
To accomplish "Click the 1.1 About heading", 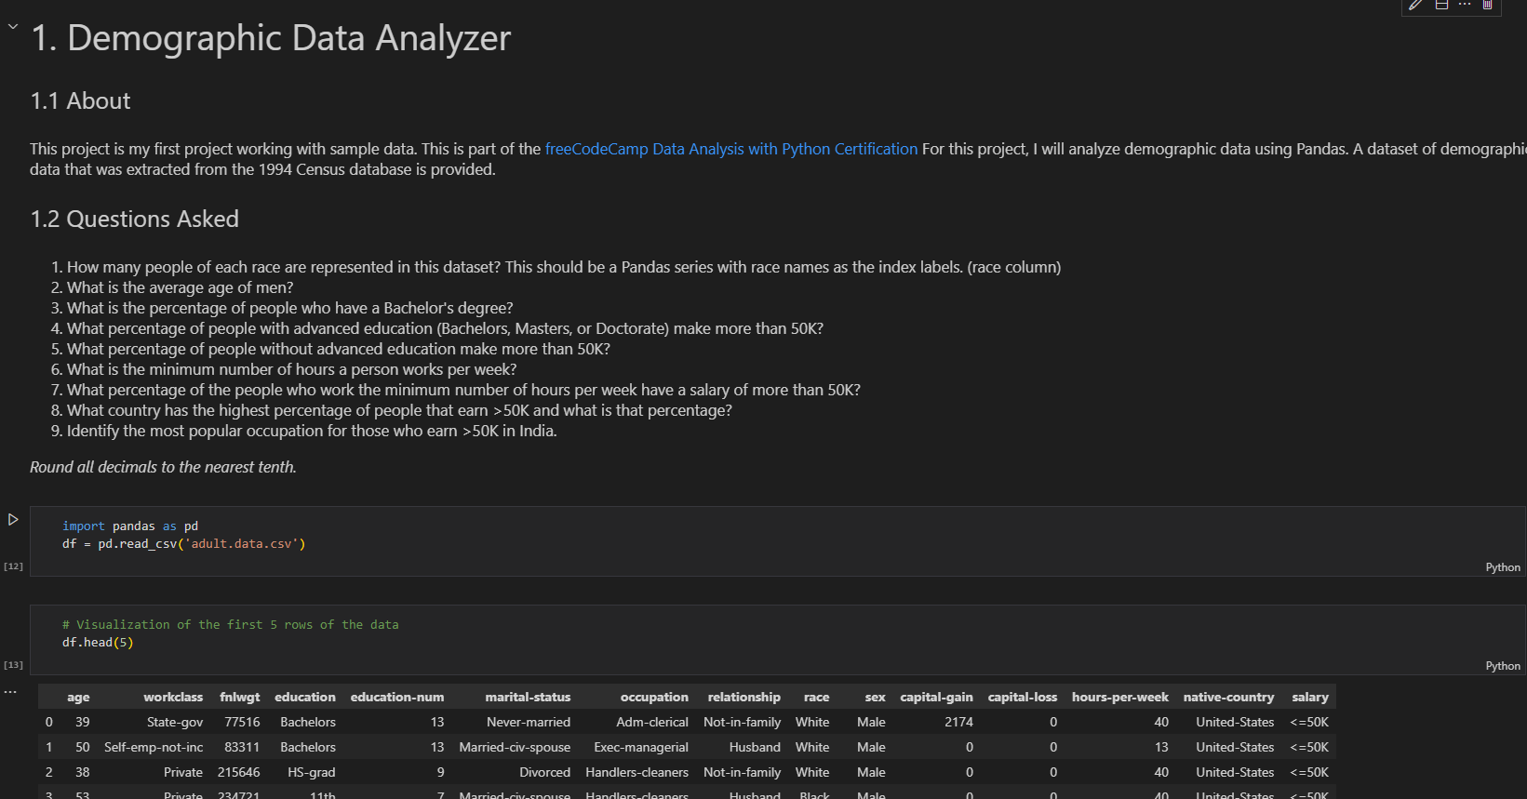I will tap(81, 100).
